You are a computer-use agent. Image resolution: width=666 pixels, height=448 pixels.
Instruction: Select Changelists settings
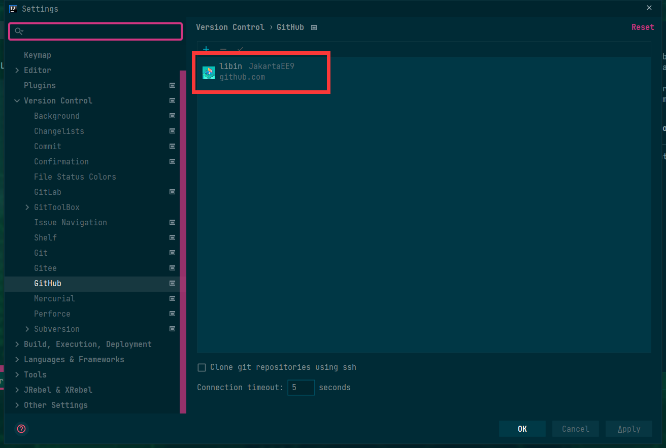pyautogui.click(x=59, y=131)
